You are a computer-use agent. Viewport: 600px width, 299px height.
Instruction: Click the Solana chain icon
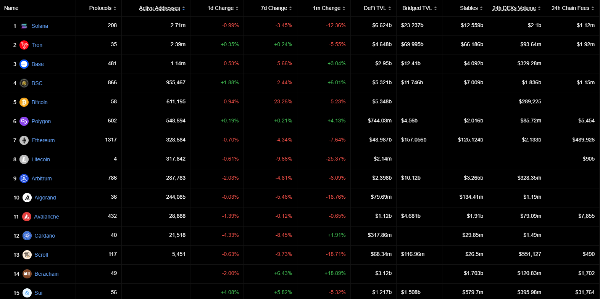click(x=24, y=26)
